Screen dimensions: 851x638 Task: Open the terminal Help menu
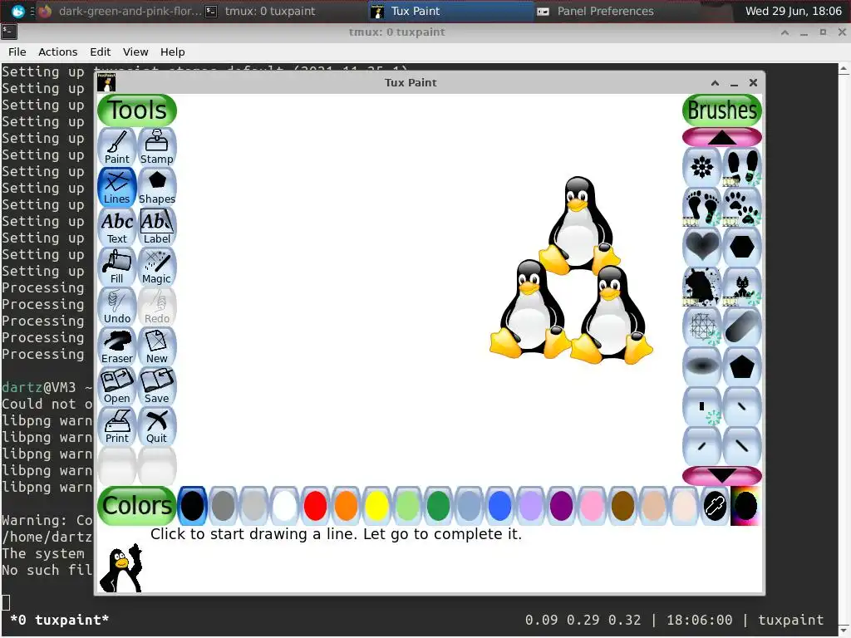click(x=173, y=52)
